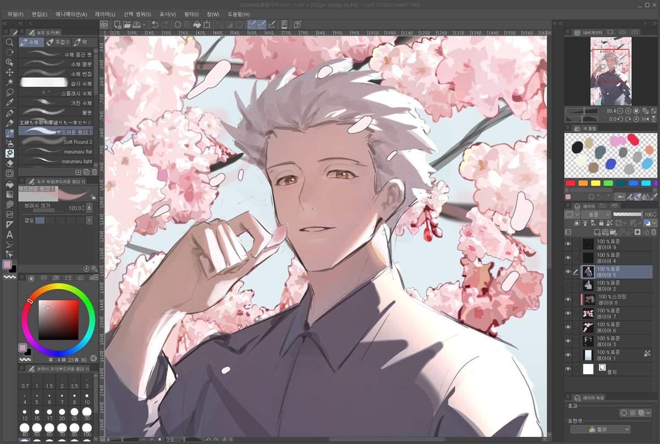Select the Fill bucket tool in left toolbar
The width and height of the screenshot is (660, 444).
click(x=9, y=184)
